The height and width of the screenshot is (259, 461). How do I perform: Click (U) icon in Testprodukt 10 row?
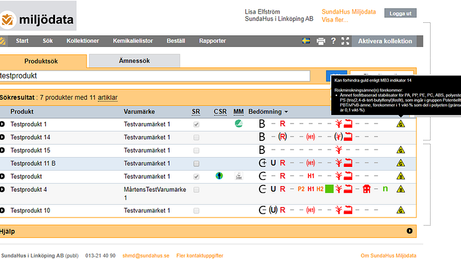(x=273, y=210)
